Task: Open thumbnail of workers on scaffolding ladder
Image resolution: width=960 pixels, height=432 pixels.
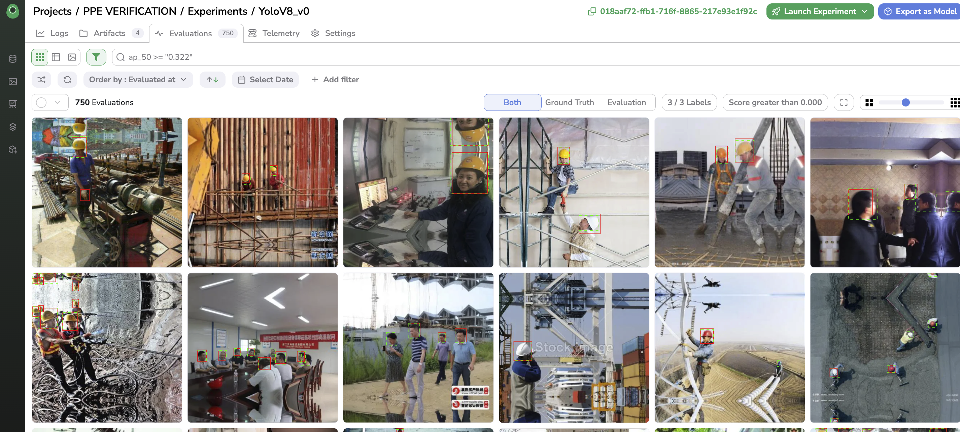Action: click(x=574, y=192)
